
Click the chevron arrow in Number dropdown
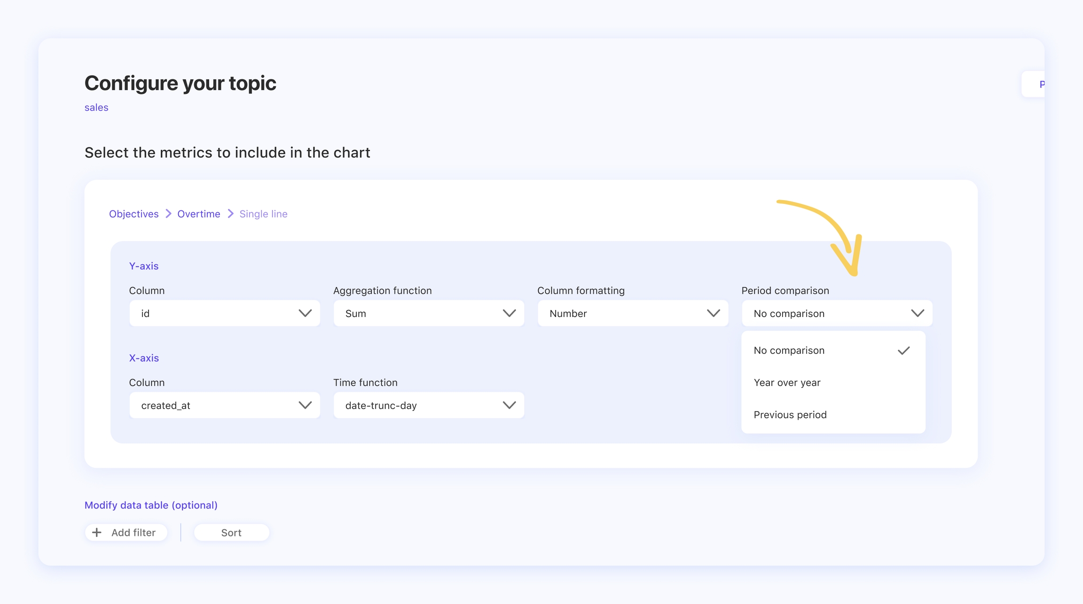713,313
